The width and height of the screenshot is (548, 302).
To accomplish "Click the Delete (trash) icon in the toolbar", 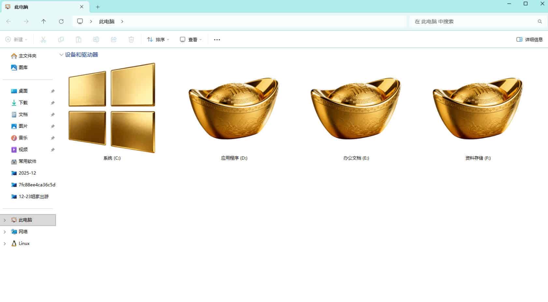I will pos(131,39).
